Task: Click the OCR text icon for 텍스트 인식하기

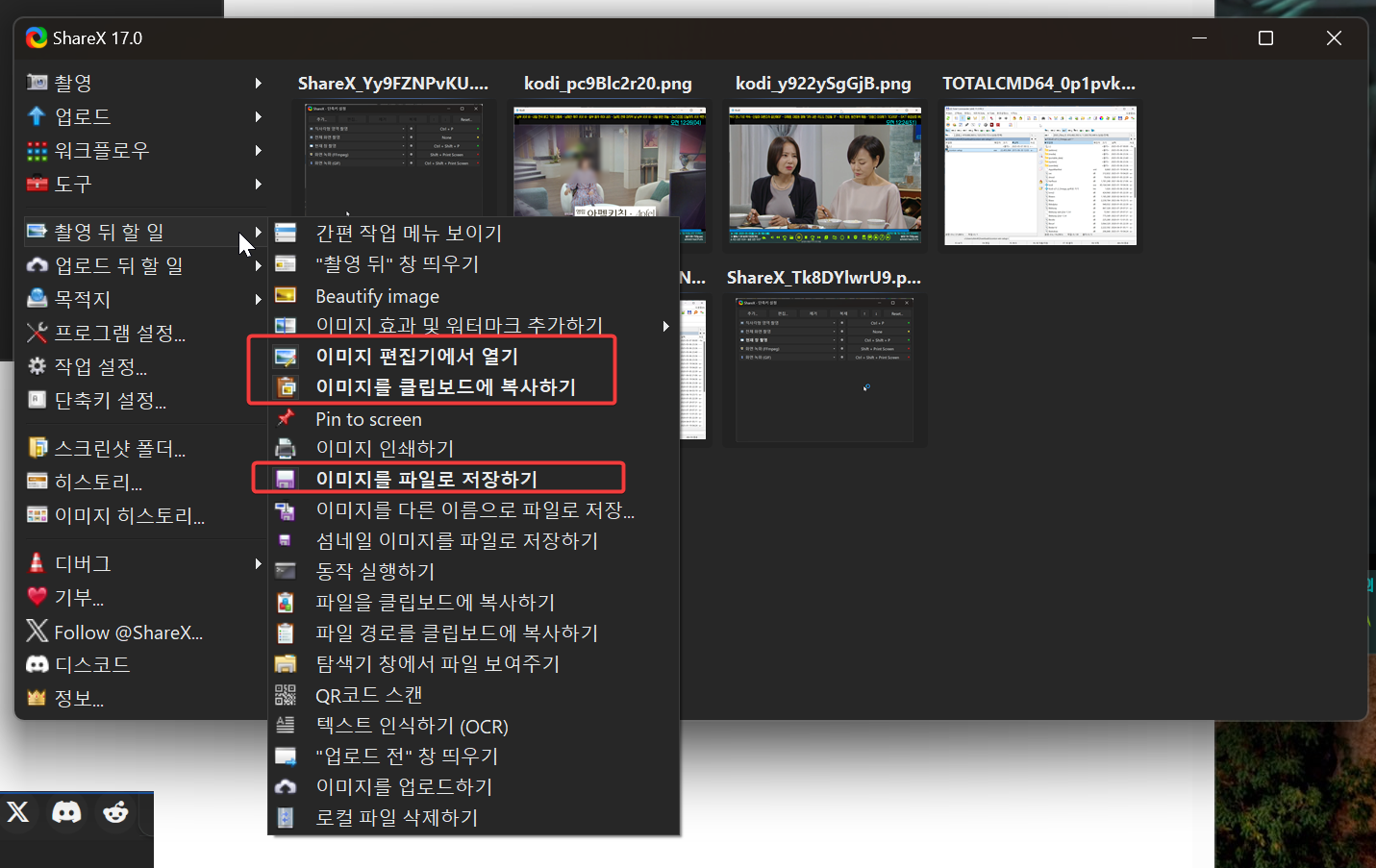Action: coord(286,725)
